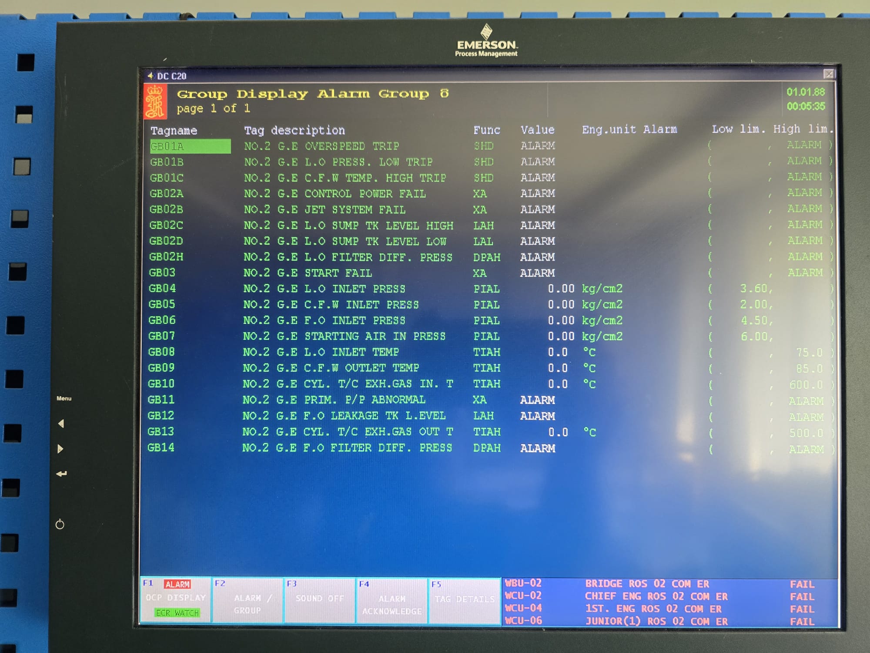Click the red Kongsberg crown logo
This screenshot has width=870, height=653.
[x=155, y=102]
